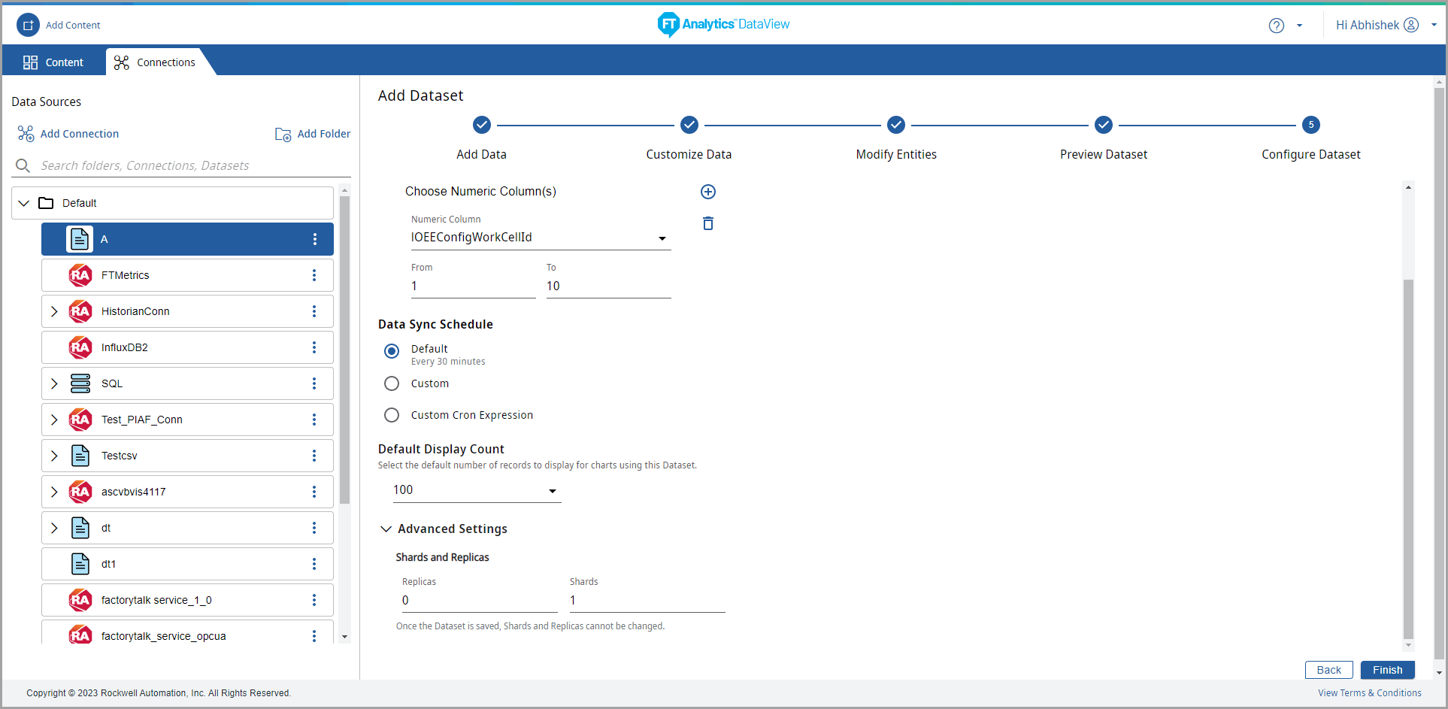The width and height of the screenshot is (1448, 709).
Task: Click the Replicas input field
Action: click(x=479, y=600)
